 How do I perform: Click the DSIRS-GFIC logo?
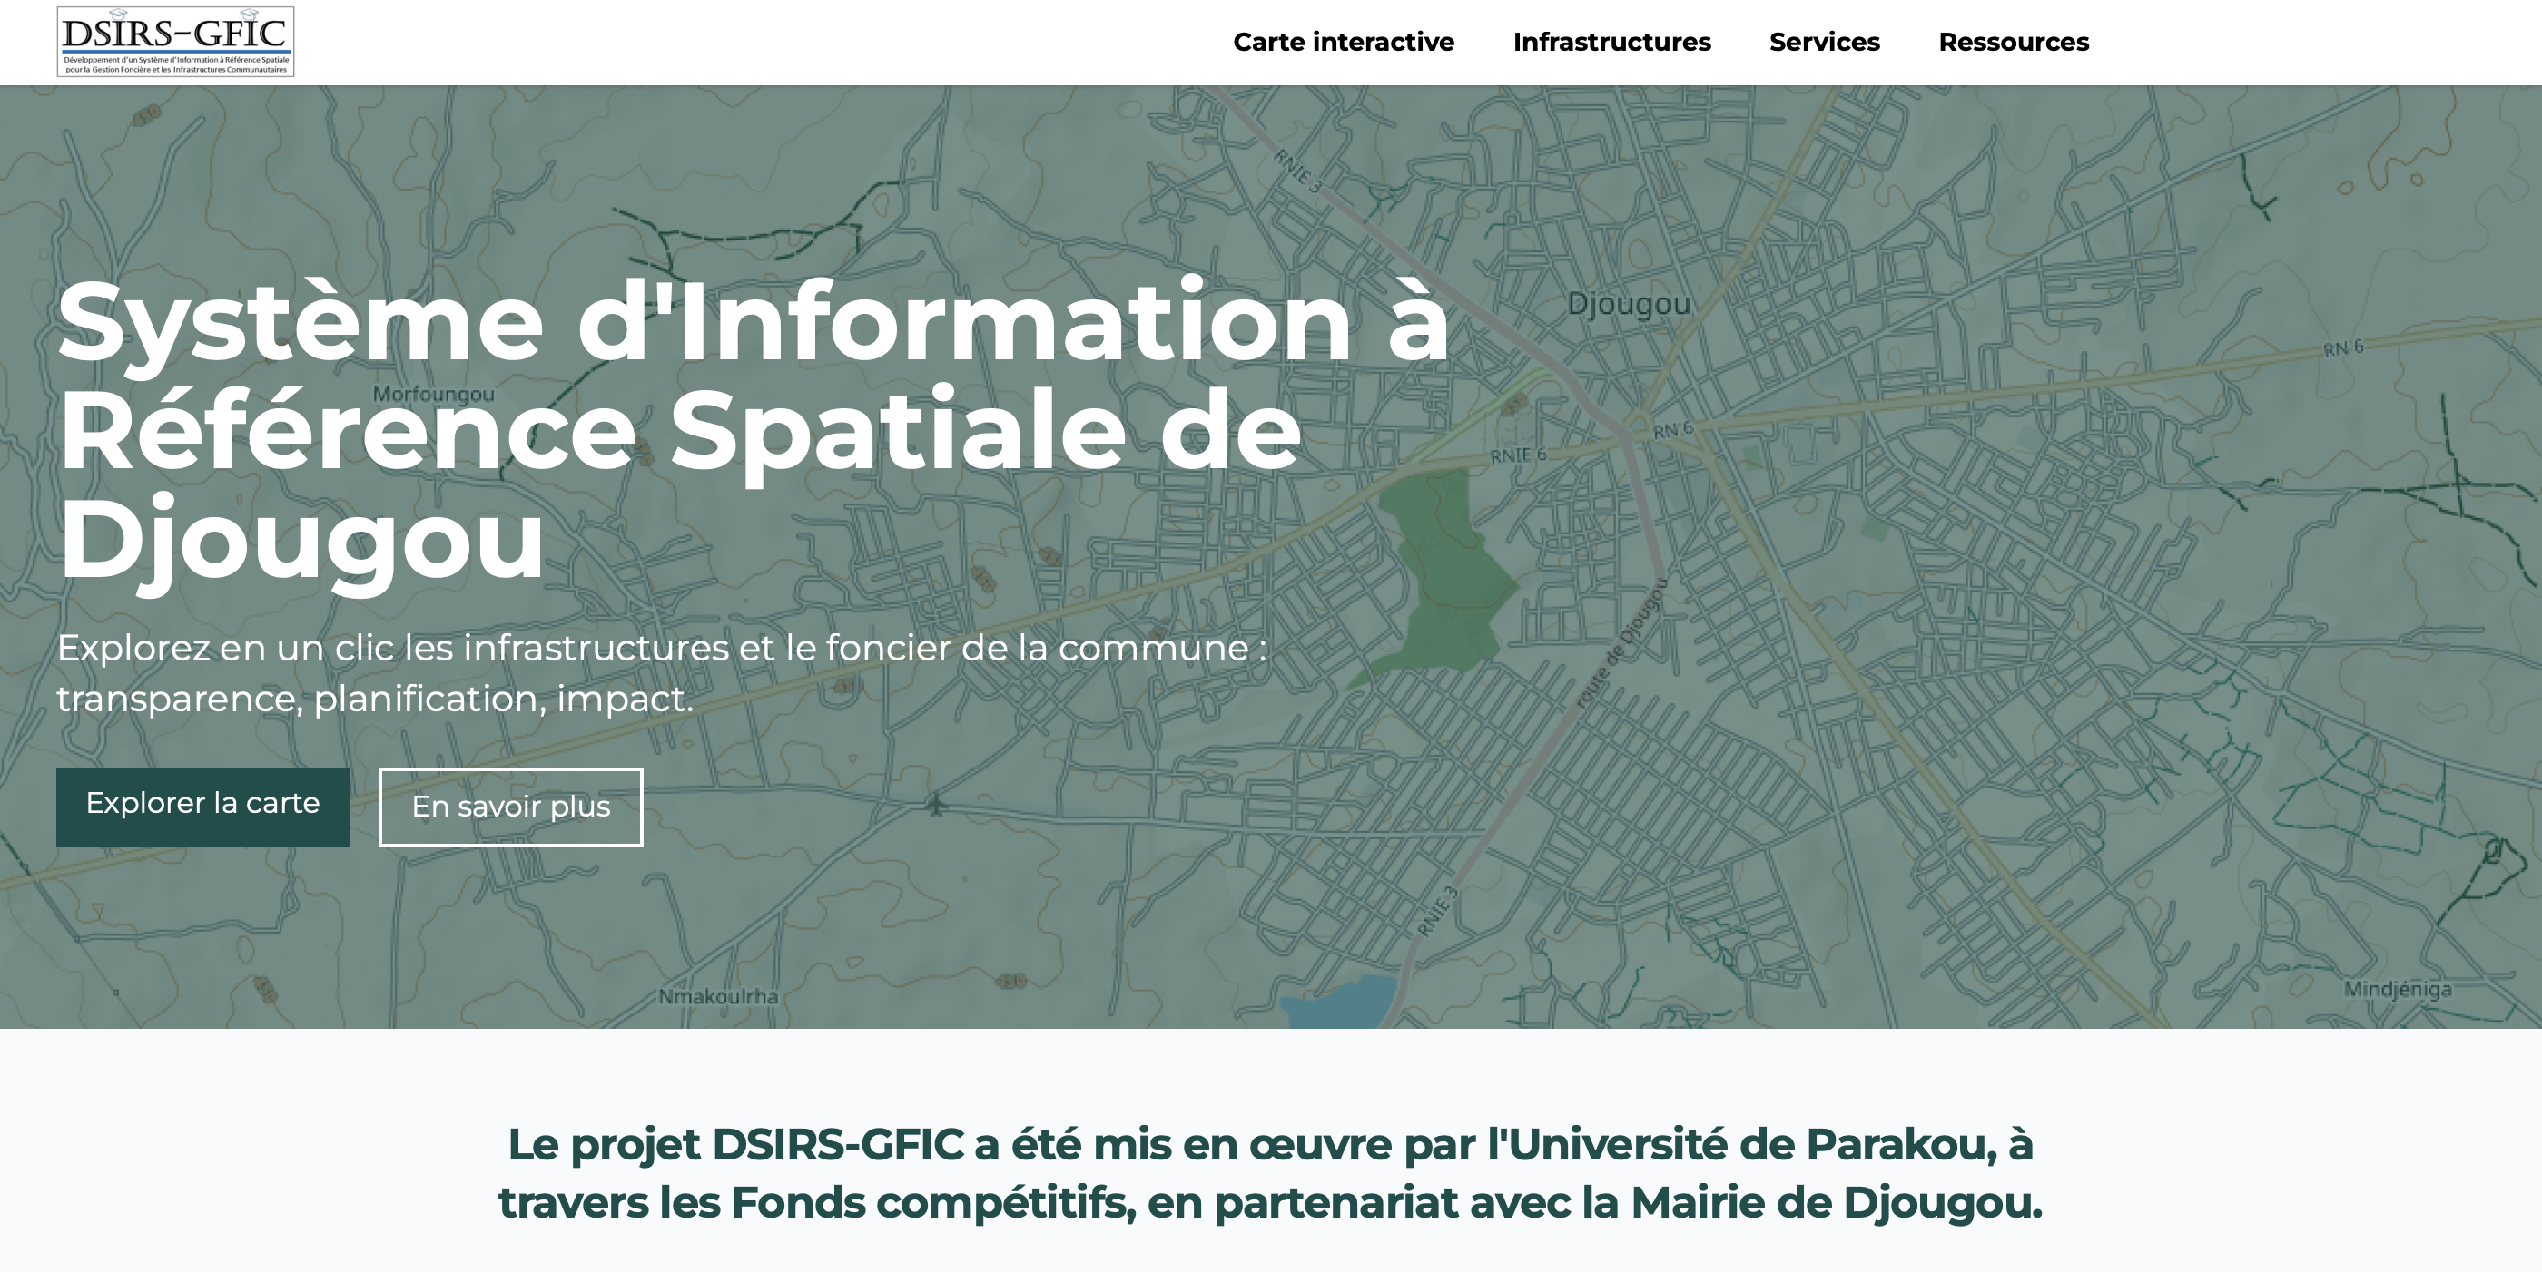click(x=177, y=42)
